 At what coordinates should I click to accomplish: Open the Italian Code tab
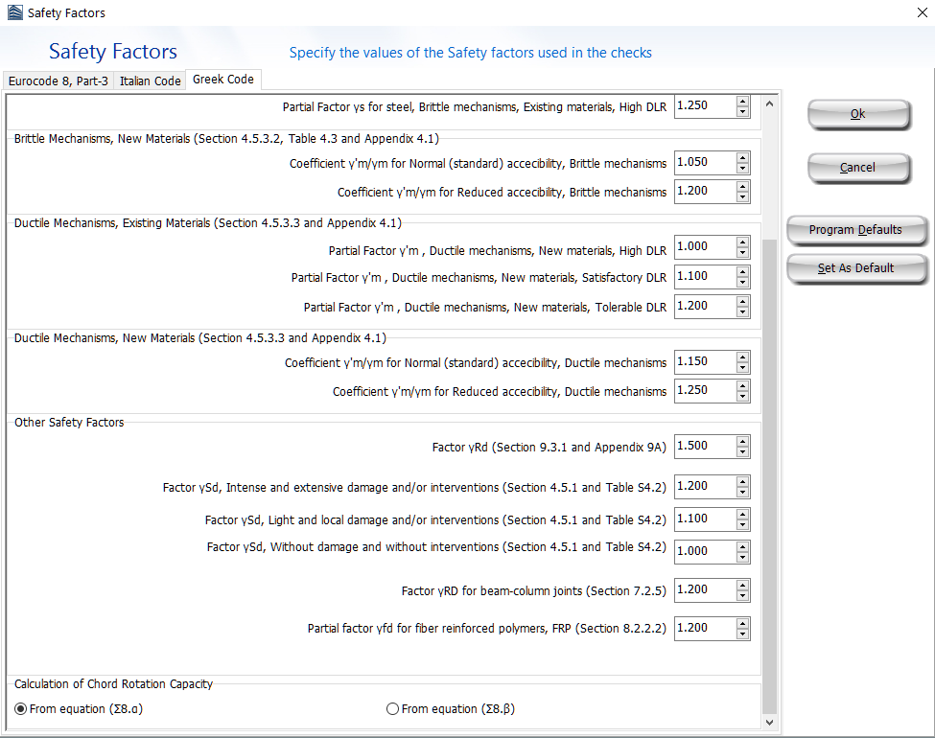150,81
